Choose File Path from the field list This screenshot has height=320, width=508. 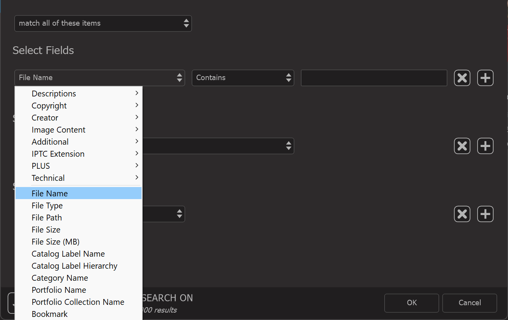[x=78, y=218]
